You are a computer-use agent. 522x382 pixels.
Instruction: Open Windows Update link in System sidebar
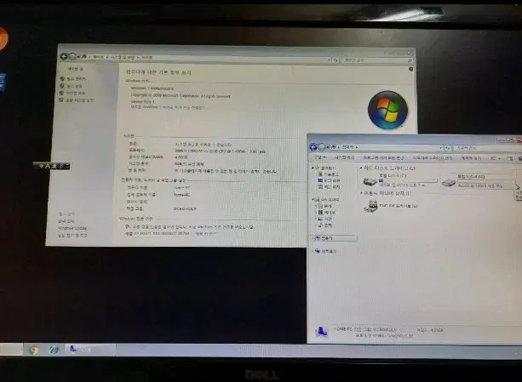click(x=72, y=228)
